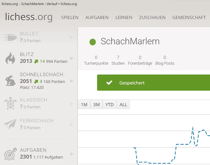Click the Blitz flame icon

(10, 58)
